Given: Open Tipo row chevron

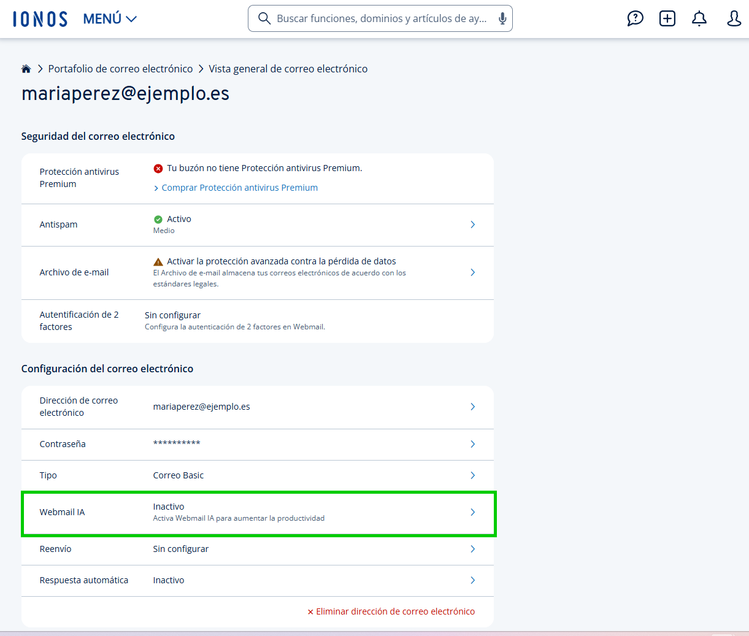Looking at the screenshot, I should tap(472, 475).
